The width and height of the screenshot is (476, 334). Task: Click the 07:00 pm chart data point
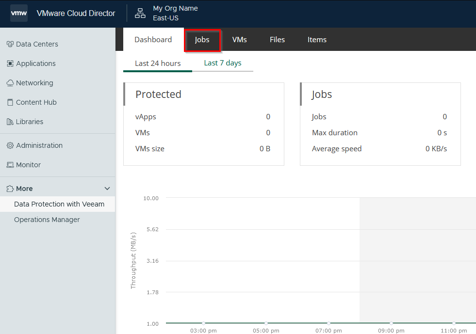click(328, 323)
